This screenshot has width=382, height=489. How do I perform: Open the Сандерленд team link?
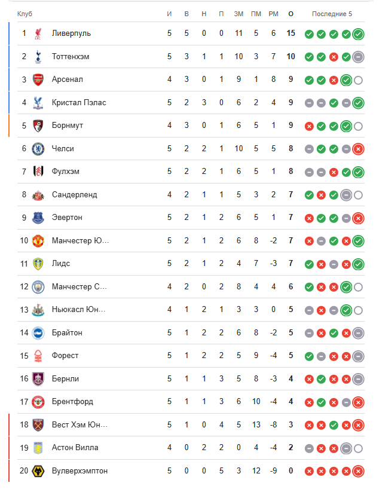pyautogui.click(x=74, y=195)
